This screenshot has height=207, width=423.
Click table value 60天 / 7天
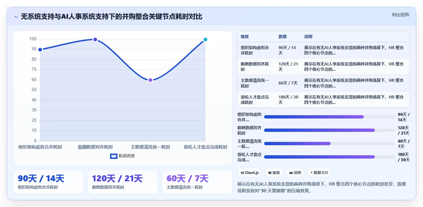tap(288, 83)
